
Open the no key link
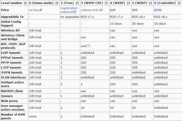[34, 10]
